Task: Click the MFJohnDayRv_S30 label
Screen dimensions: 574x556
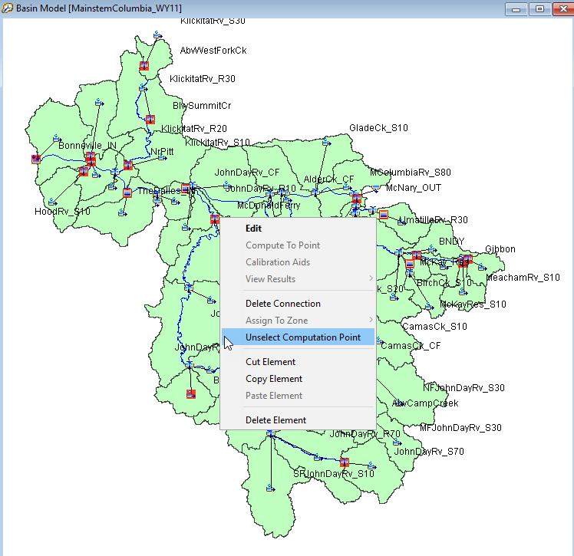Action: point(460,428)
